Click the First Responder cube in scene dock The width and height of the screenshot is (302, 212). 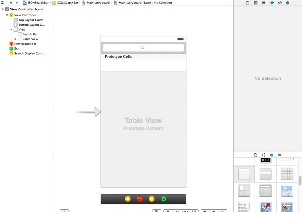[x=139, y=199]
